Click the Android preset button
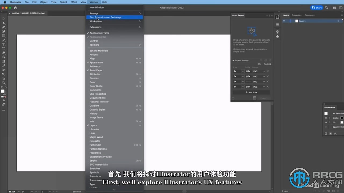 click(267, 64)
